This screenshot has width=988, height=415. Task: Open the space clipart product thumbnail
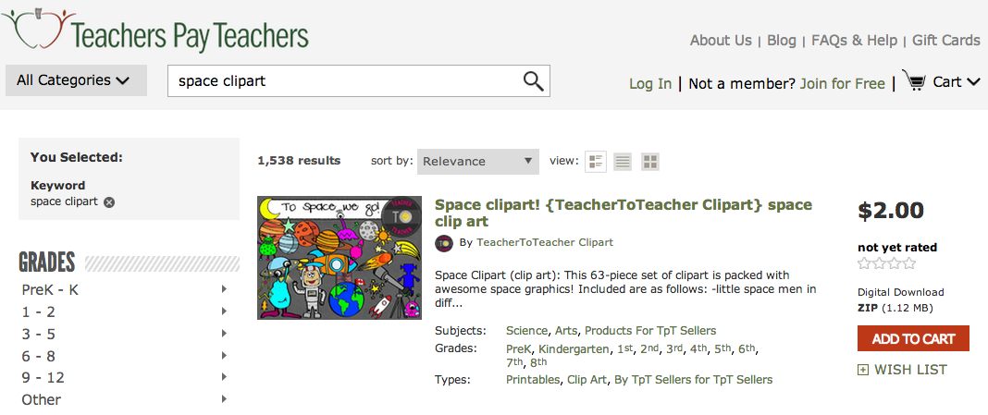pos(340,258)
